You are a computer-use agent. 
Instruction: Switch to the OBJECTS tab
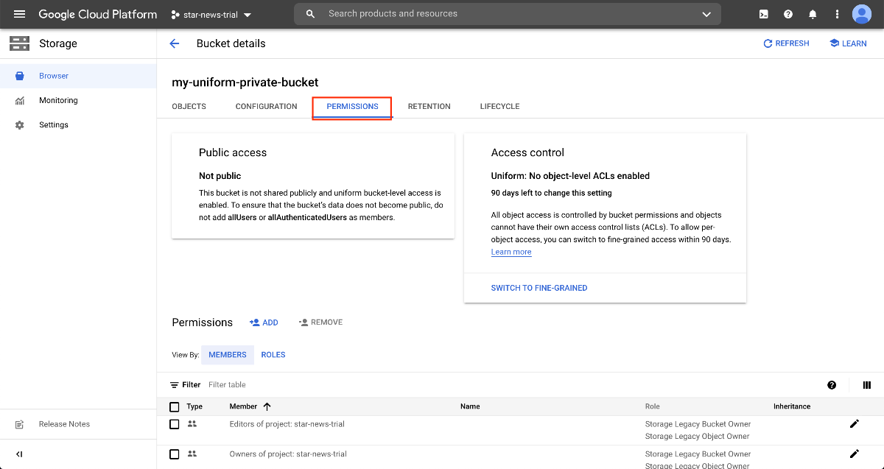(189, 106)
